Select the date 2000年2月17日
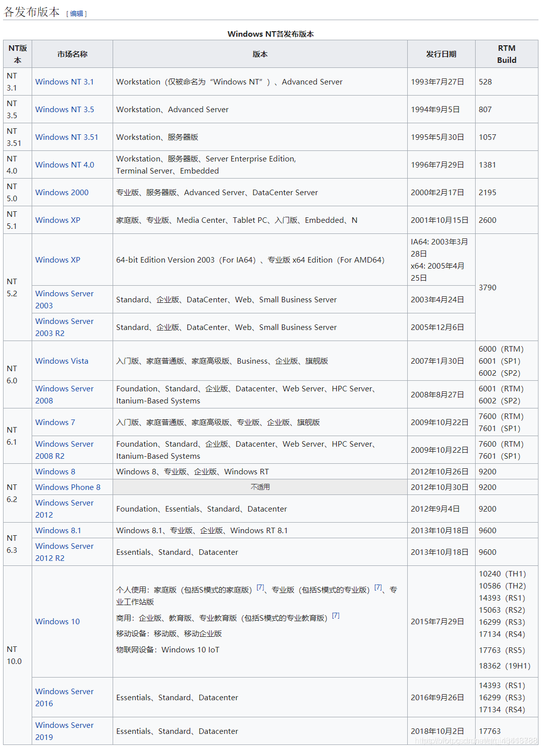The height and width of the screenshot is (750, 542). pyautogui.click(x=437, y=193)
